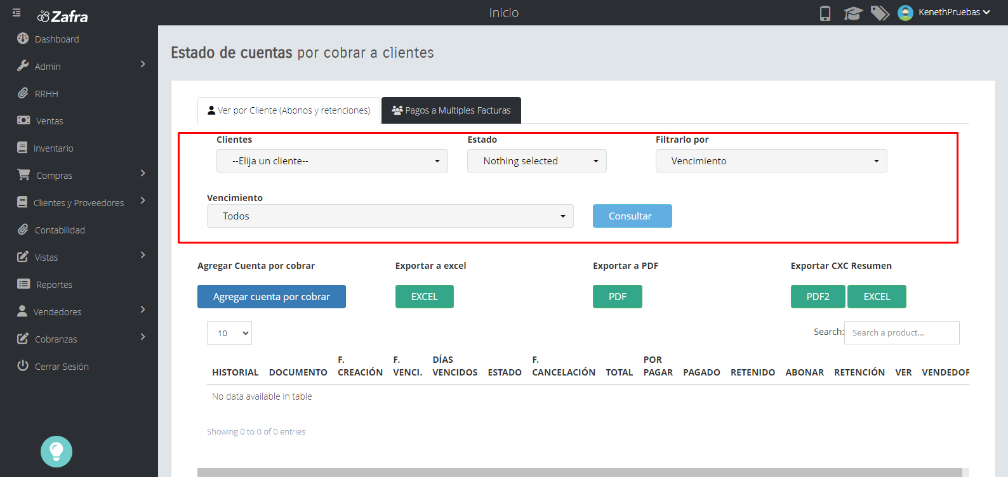Focus the Search a product field
Screen dimensions: 1008x477
(x=902, y=333)
